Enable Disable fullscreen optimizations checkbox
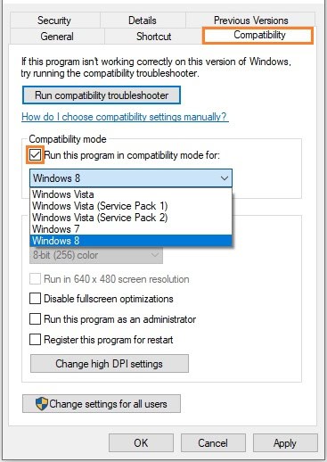 pyautogui.click(x=35, y=299)
